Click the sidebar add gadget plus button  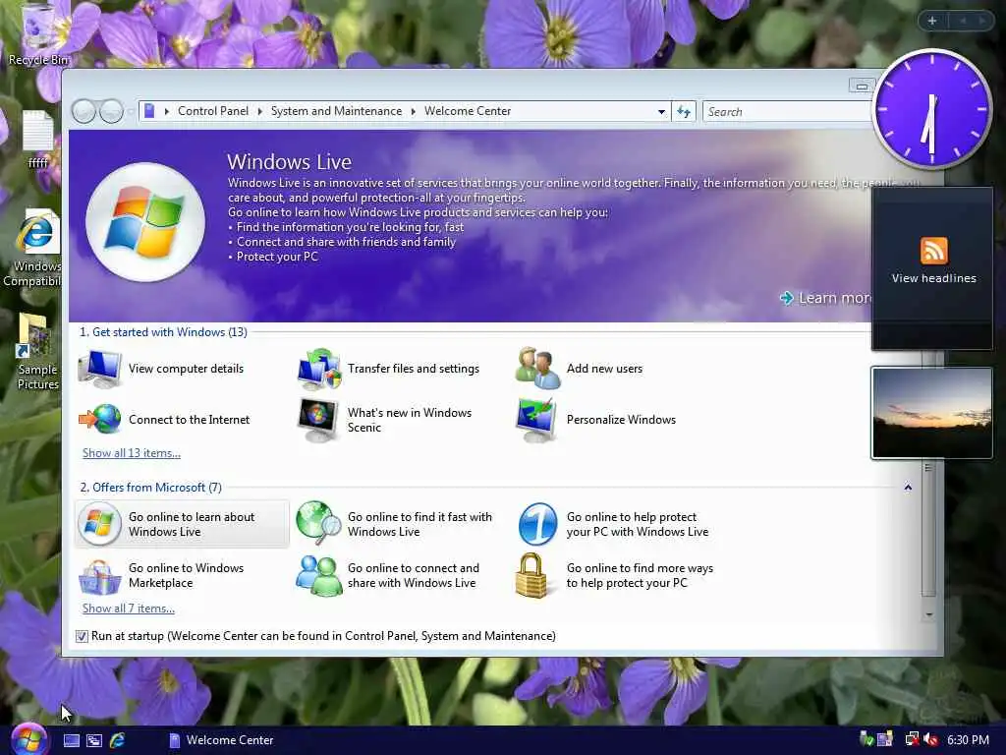click(x=932, y=22)
